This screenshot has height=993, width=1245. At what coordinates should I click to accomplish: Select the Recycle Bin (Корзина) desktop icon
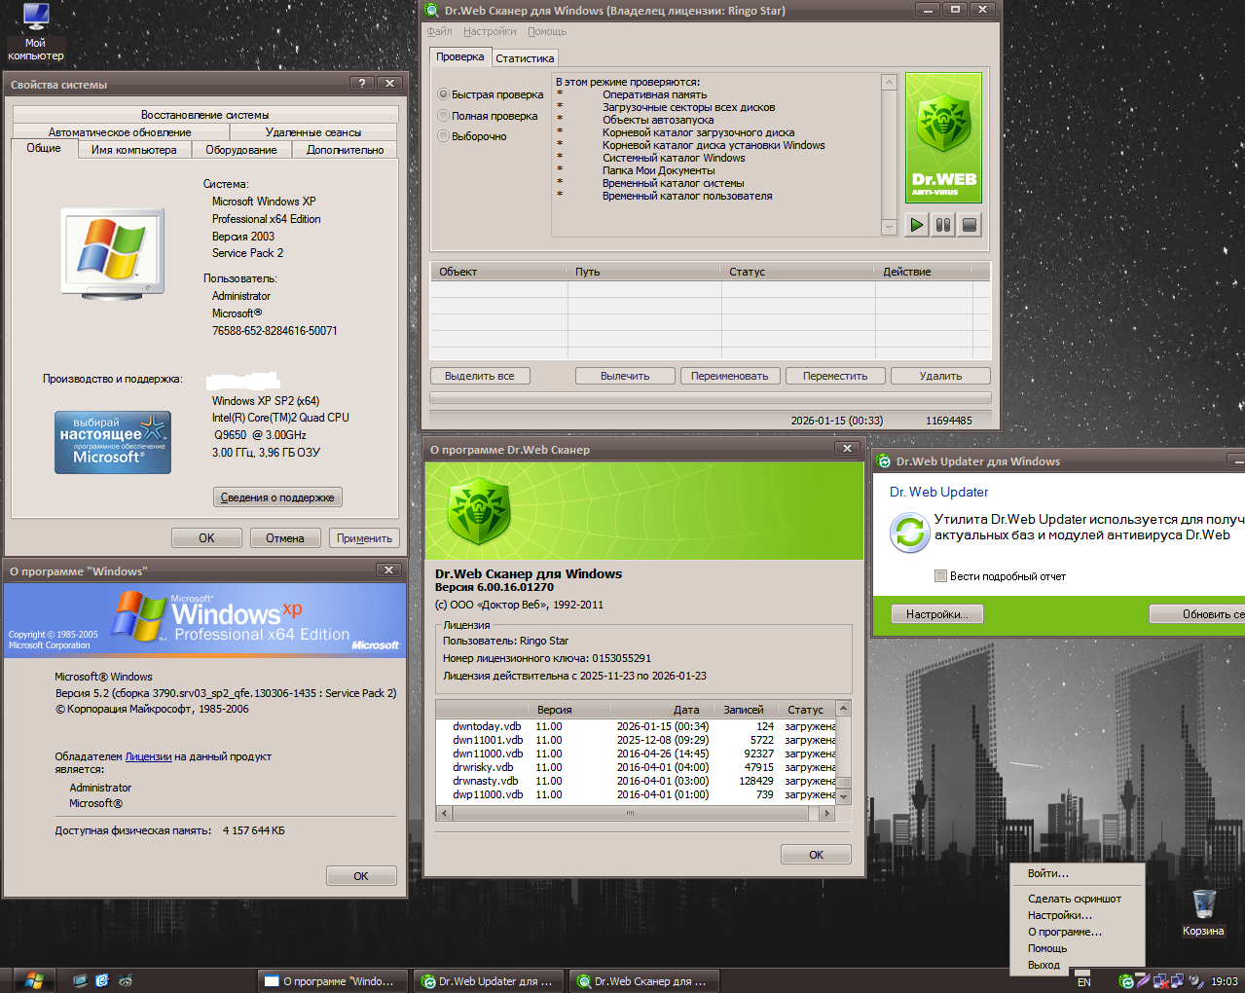(x=1203, y=912)
